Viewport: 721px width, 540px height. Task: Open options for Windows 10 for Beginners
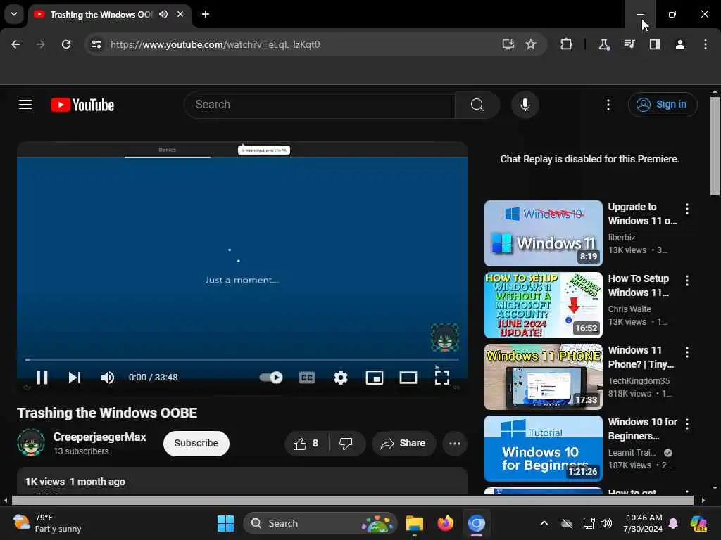coord(687,424)
